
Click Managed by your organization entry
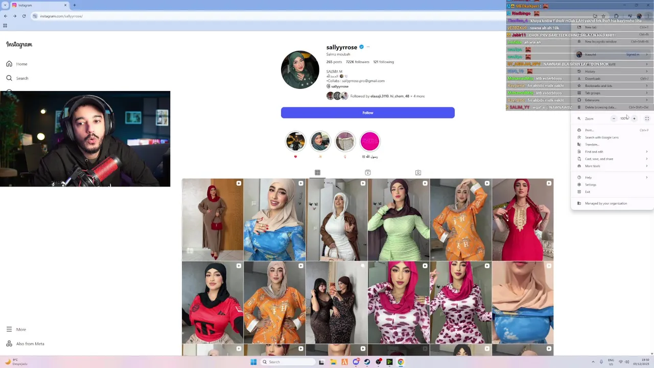tap(612, 203)
